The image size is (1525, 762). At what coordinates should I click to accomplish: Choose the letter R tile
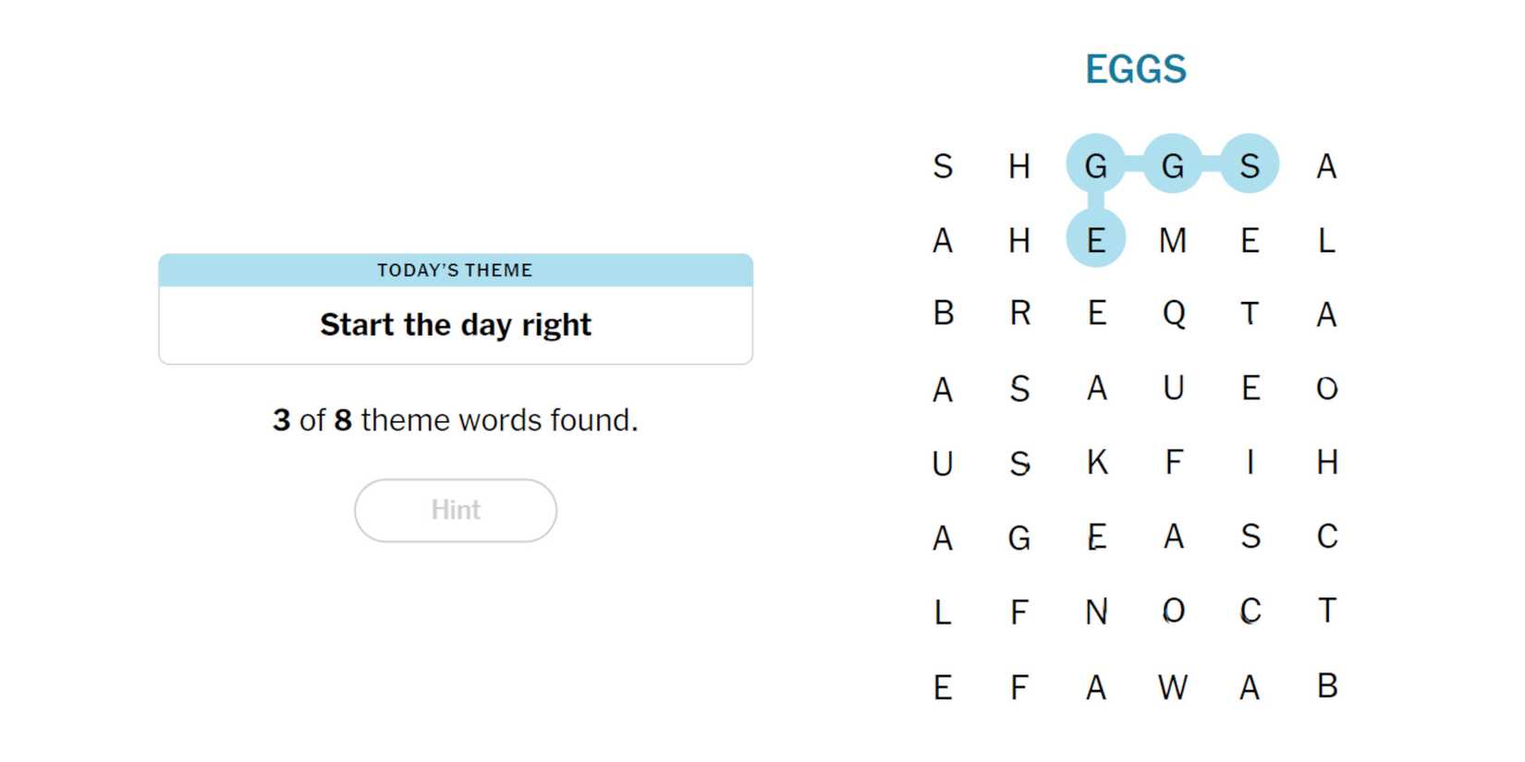pyautogui.click(x=1019, y=314)
